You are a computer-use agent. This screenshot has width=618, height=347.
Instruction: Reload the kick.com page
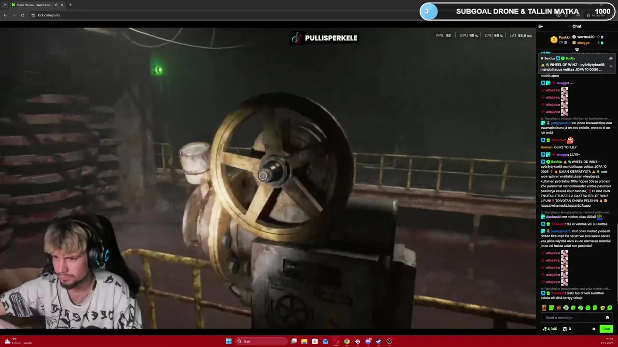(x=23, y=15)
